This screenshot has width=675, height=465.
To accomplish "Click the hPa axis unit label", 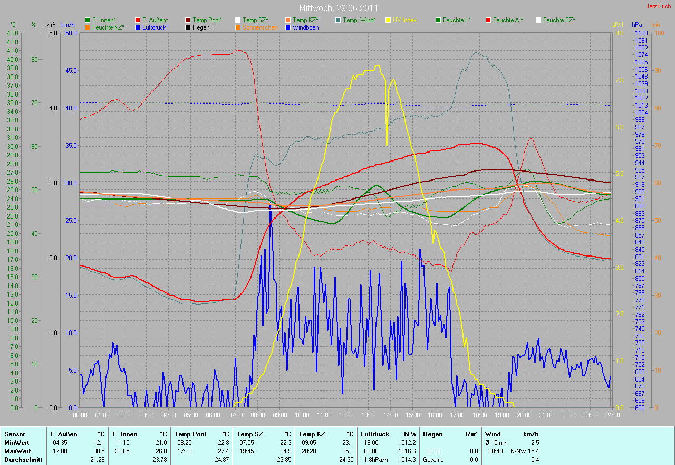I will click(x=637, y=25).
